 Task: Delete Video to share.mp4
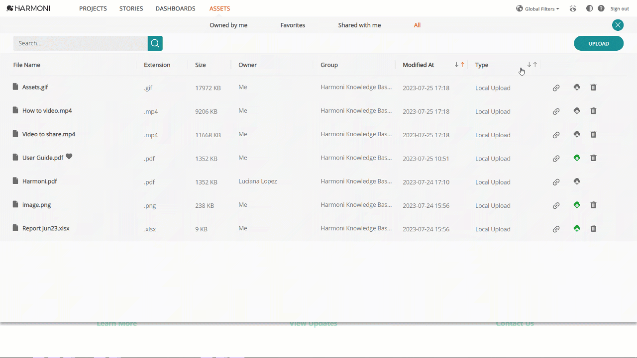coord(593,134)
